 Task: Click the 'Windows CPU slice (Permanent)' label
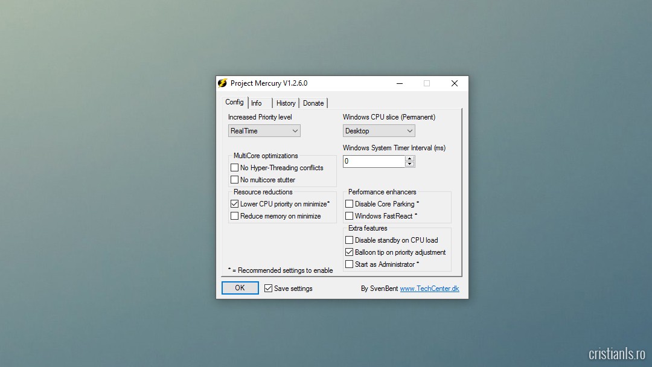(389, 116)
